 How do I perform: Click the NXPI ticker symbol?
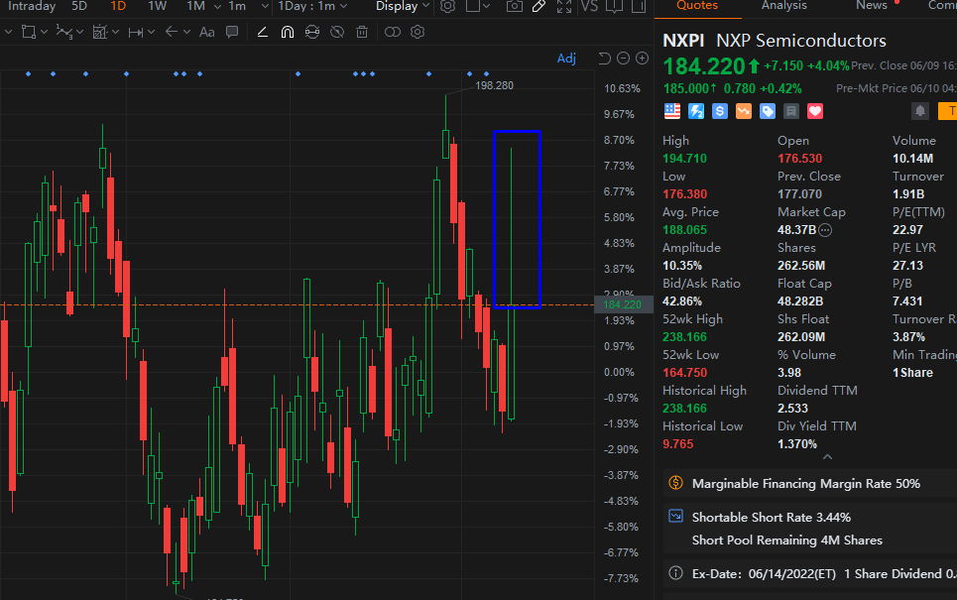(683, 41)
